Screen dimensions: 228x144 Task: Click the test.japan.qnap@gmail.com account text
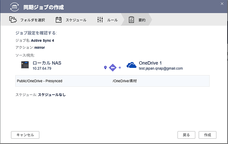coord(161,69)
